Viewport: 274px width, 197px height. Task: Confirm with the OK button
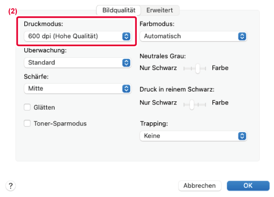pyautogui.click(x=248, y=186)
